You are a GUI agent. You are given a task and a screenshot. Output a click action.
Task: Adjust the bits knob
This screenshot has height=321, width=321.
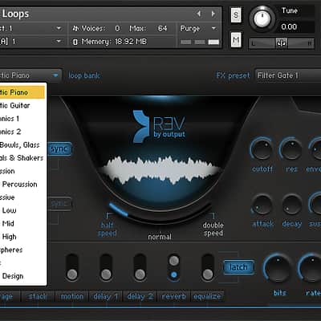click(x=278, y=267)
